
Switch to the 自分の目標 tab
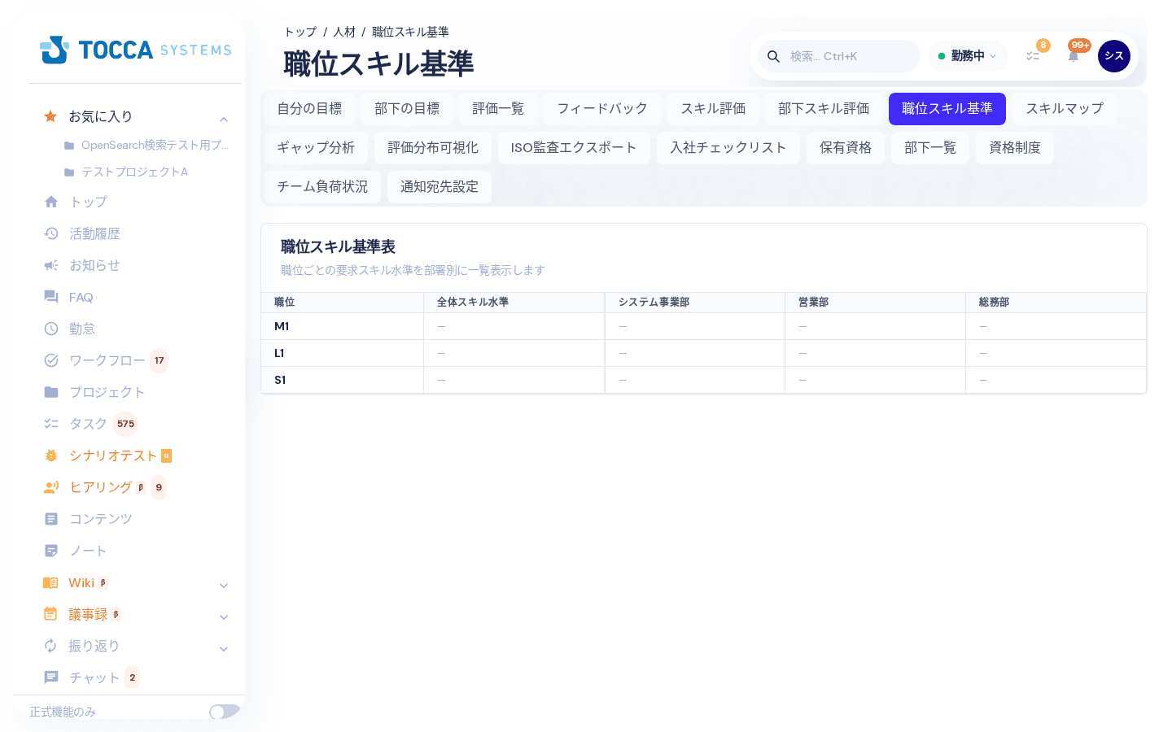309,109
